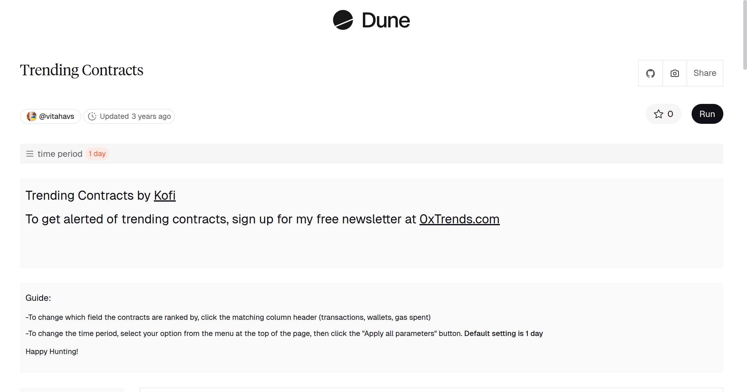Click the Dune wordmark text
The width and height of the screenshot is (747, 392).
point(386,21)
